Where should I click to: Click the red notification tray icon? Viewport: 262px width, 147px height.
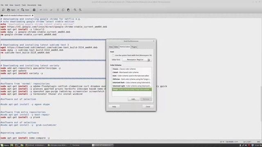tap(249, 145)
